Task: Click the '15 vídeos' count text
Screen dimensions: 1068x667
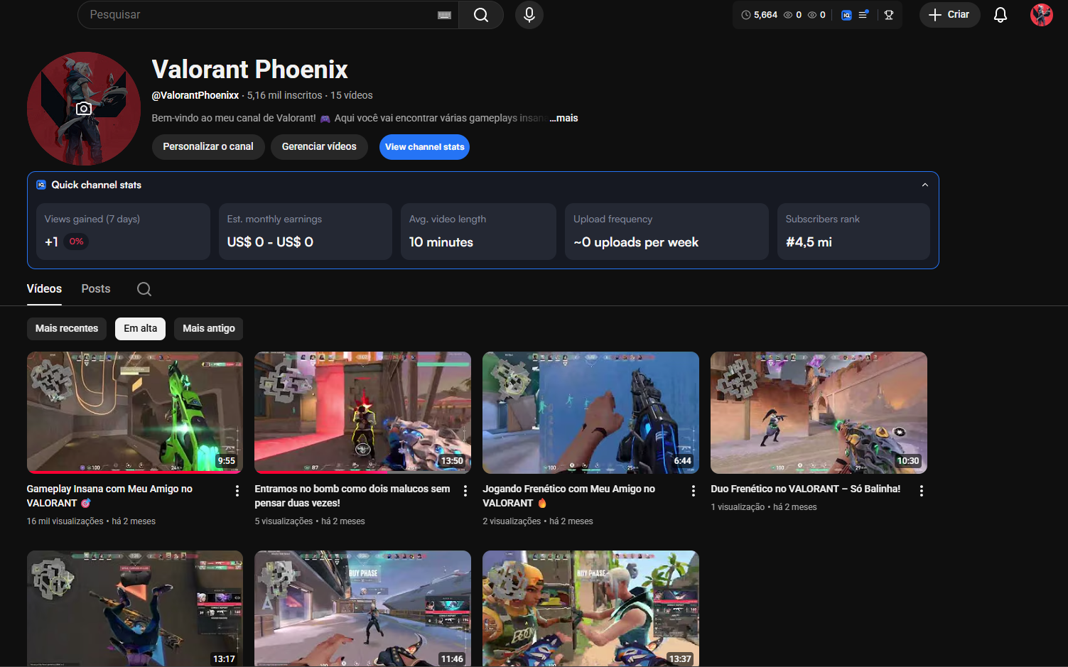Action: pyautogui.click(x=352, y=95)
